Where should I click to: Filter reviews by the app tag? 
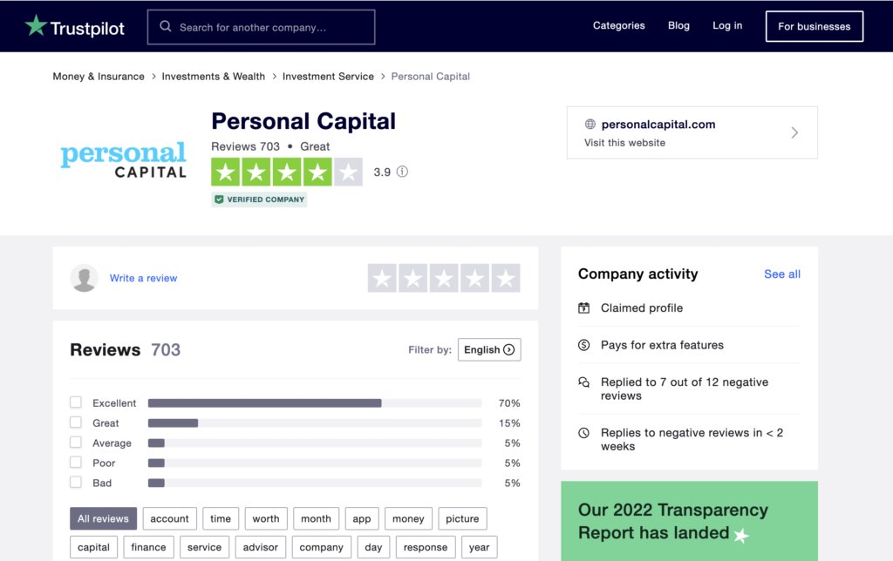coord(362,518)
